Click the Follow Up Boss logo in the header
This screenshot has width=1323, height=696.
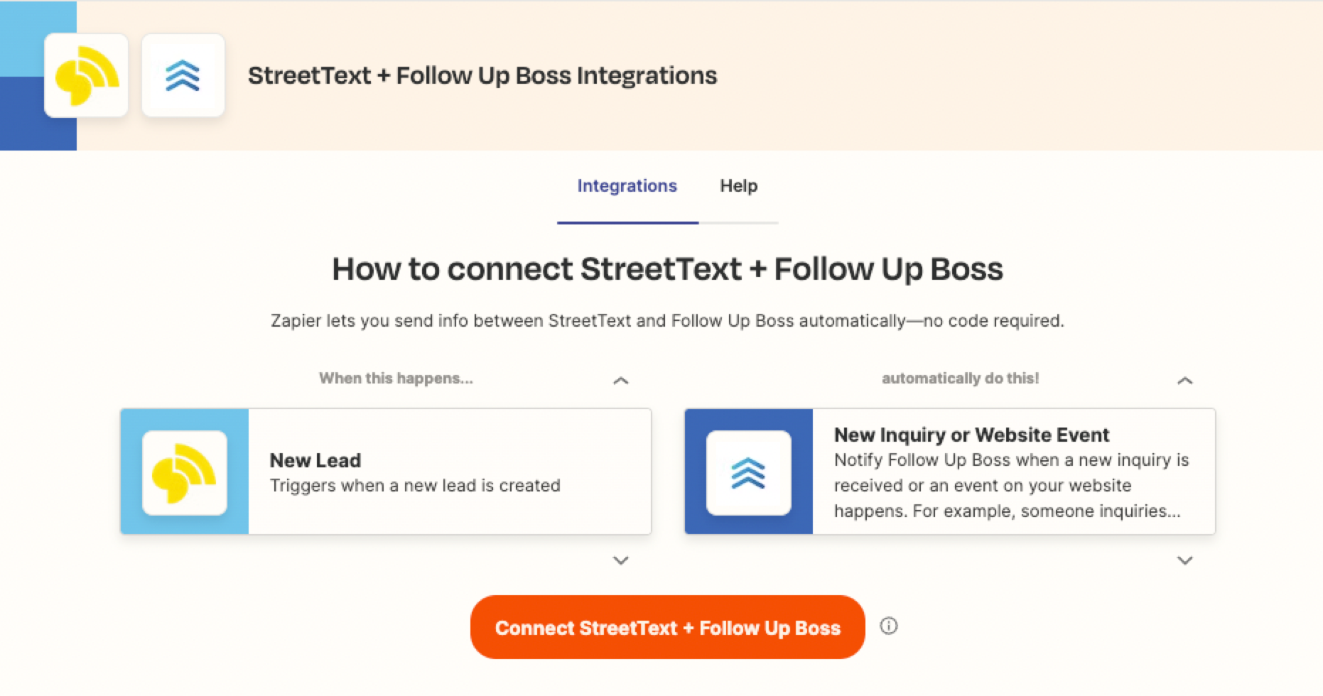(183, 75)
